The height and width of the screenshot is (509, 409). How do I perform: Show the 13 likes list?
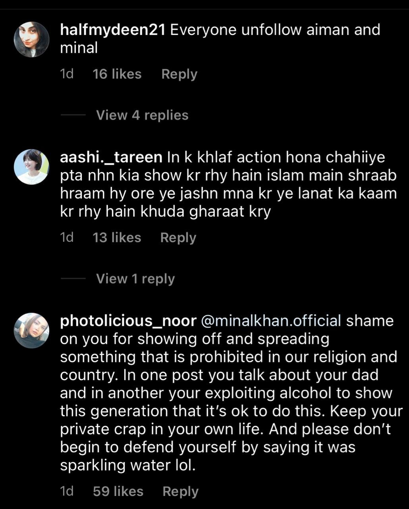click(117, 237)
